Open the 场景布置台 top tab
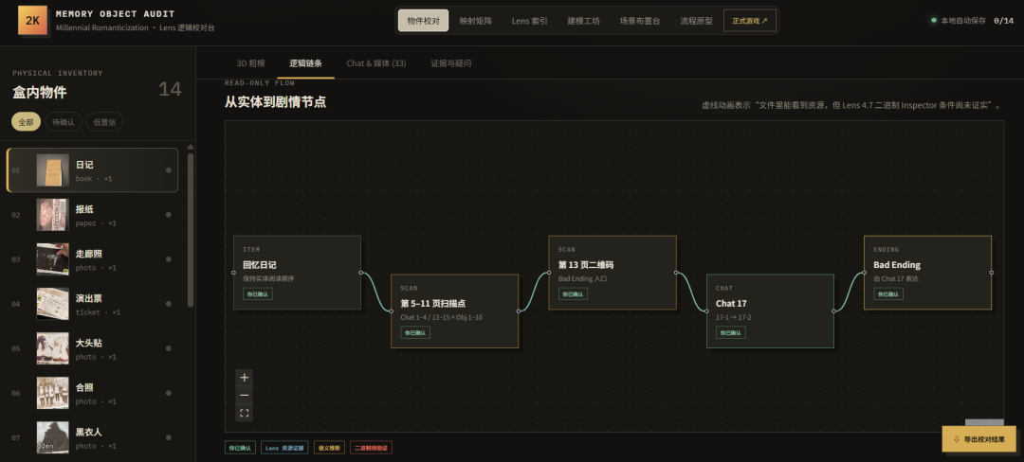Image resolution: width=1024 pixels, height=462 pixels. pos(639,21)
